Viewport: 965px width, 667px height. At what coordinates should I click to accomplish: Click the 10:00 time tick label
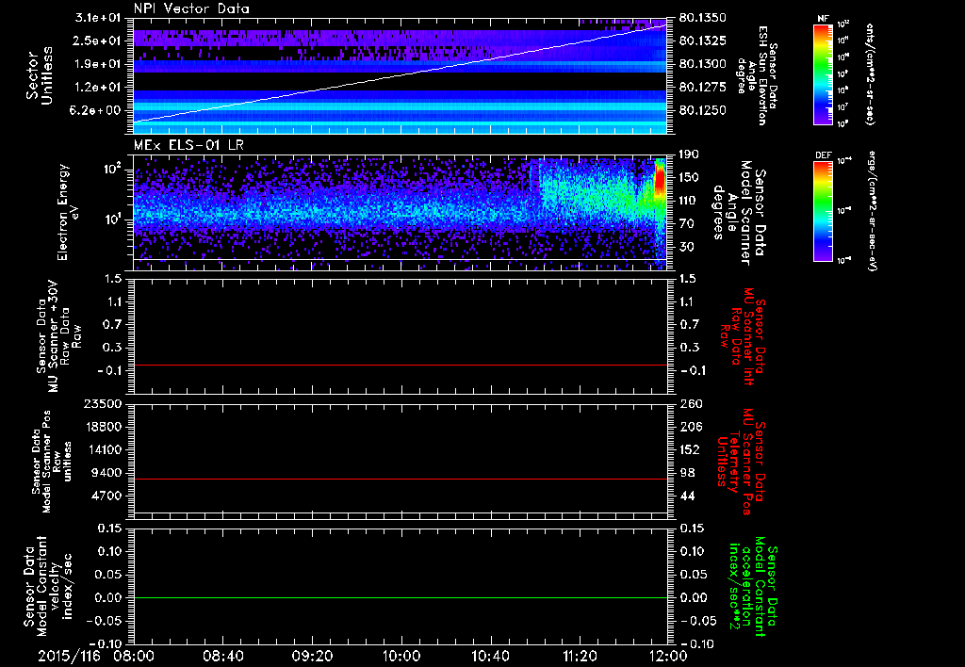click(401, 656)
